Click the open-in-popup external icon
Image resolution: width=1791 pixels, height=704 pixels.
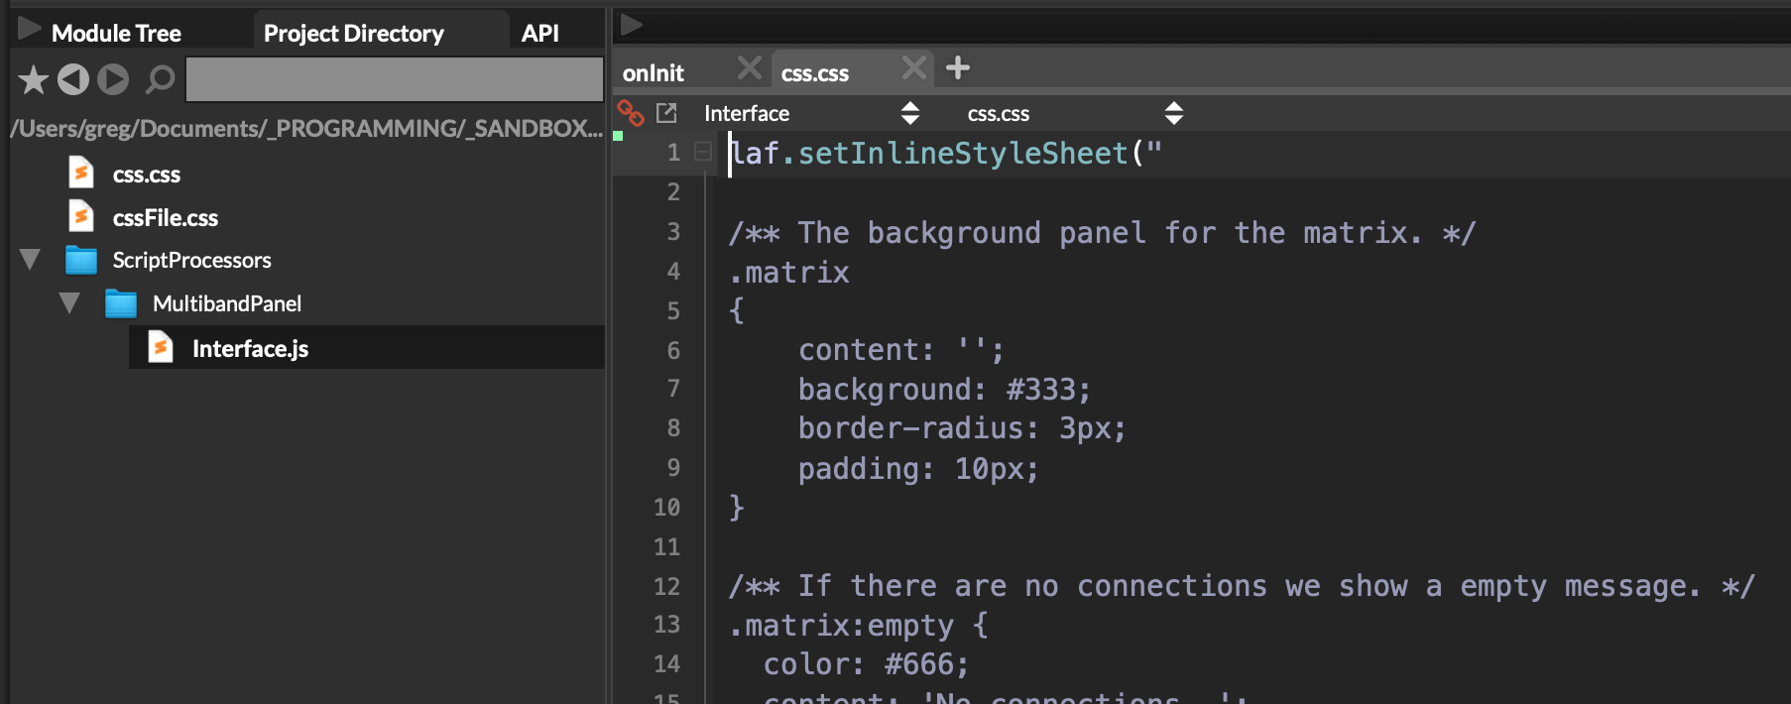tap(666, 113)
